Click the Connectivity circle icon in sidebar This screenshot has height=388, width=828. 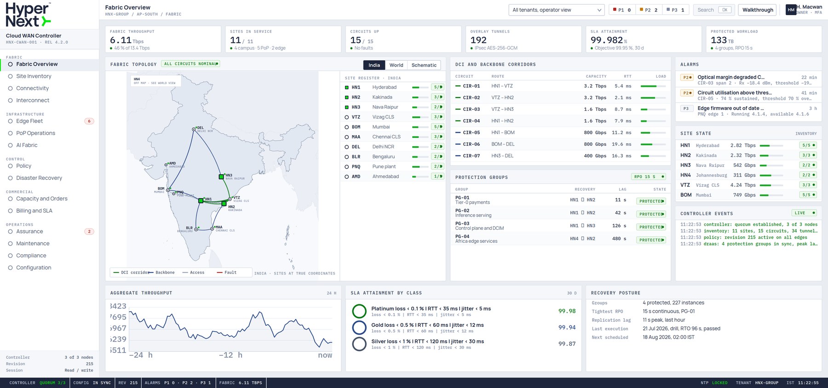point(10,88)
